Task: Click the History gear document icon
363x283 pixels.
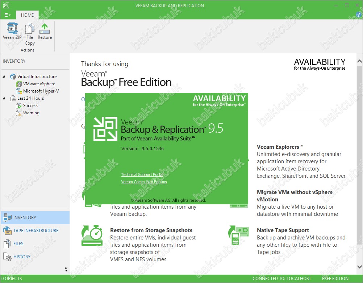Action: click(x=7, y=257)
